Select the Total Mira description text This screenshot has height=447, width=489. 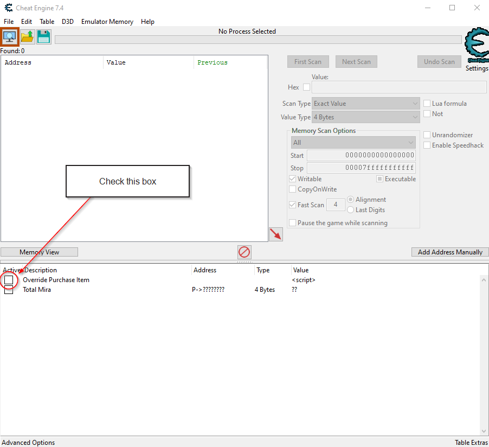37,290
